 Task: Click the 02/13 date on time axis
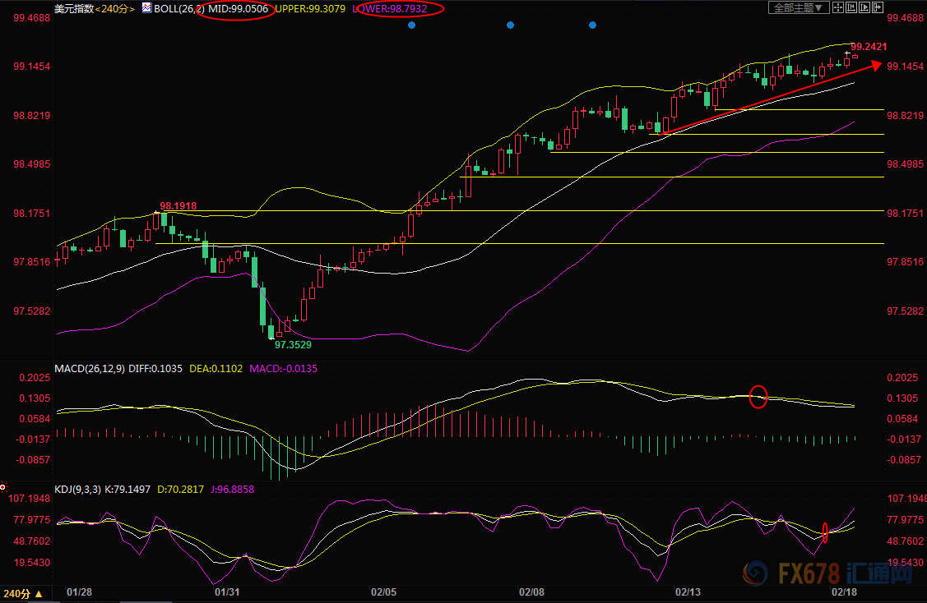[x=688, y=591]
